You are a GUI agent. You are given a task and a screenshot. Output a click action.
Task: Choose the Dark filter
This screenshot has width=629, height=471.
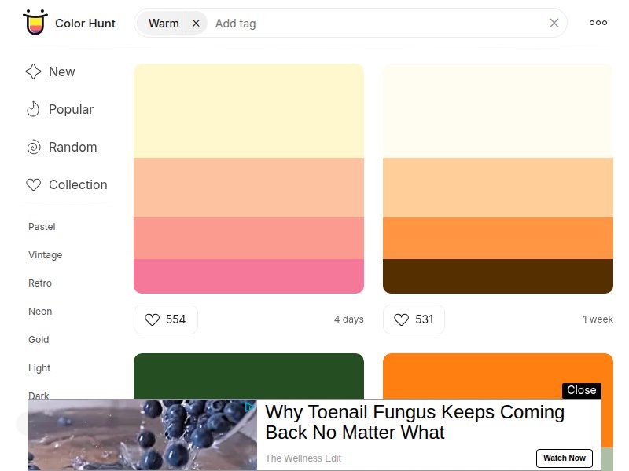pyautogui.click(x=39, y=396)
